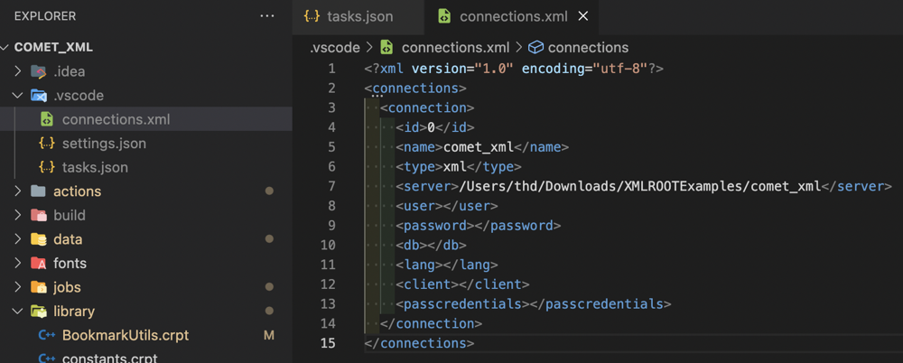This screenshot has height=363, width=903.
Task: Select the fonts folder label
Action: (x=70, y=264)
